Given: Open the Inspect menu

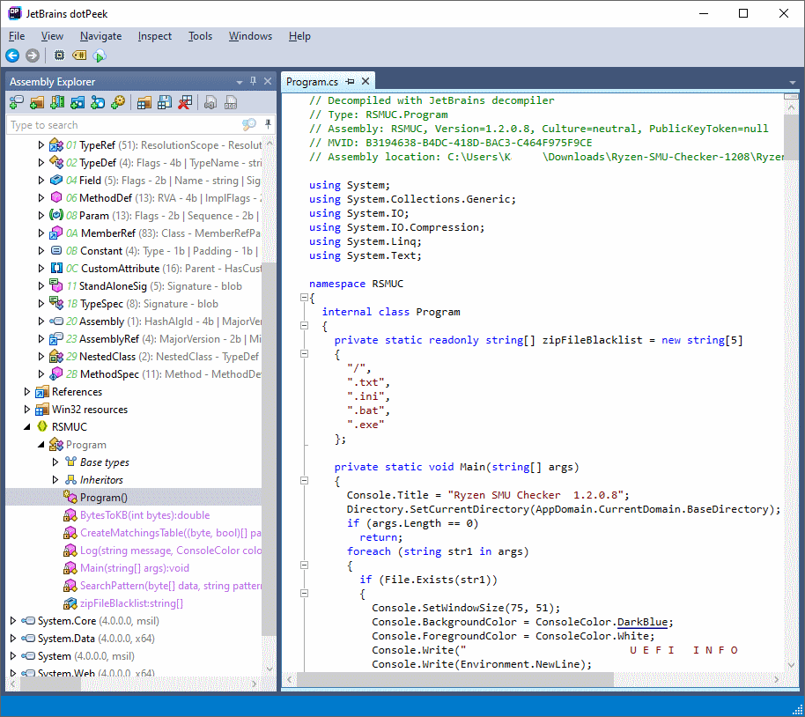Looking at the screenshot, I should 155,36.
